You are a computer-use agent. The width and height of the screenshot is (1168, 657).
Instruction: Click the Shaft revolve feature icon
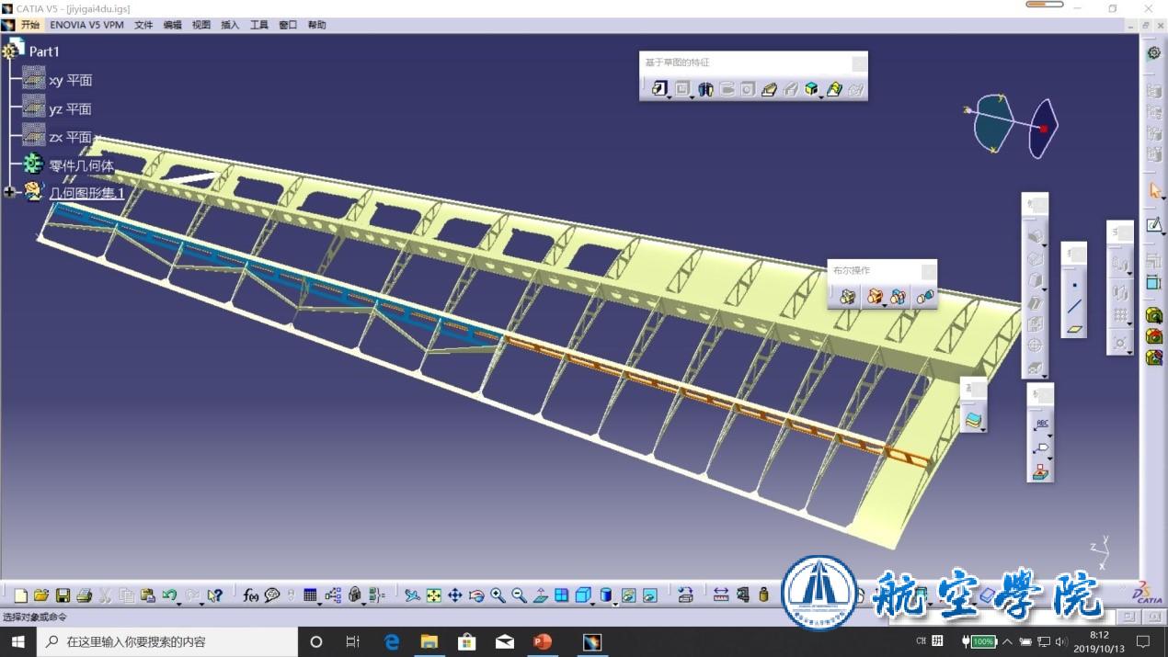[x=705, y=89]
